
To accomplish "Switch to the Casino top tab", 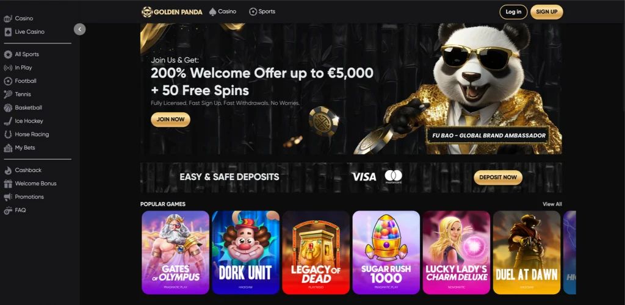I will pos(223,12).
